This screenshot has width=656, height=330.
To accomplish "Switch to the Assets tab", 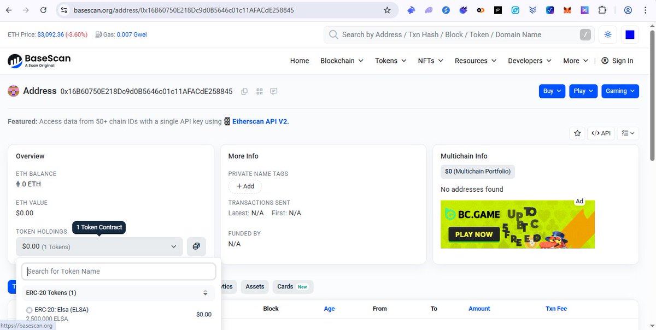I will (255, 286).
